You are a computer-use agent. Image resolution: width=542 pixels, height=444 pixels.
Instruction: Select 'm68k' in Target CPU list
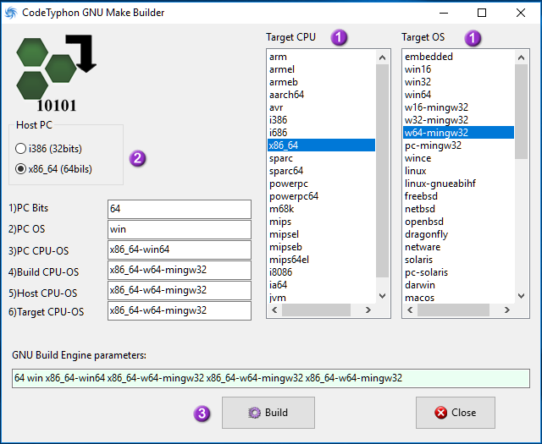[x=322, y=209]
